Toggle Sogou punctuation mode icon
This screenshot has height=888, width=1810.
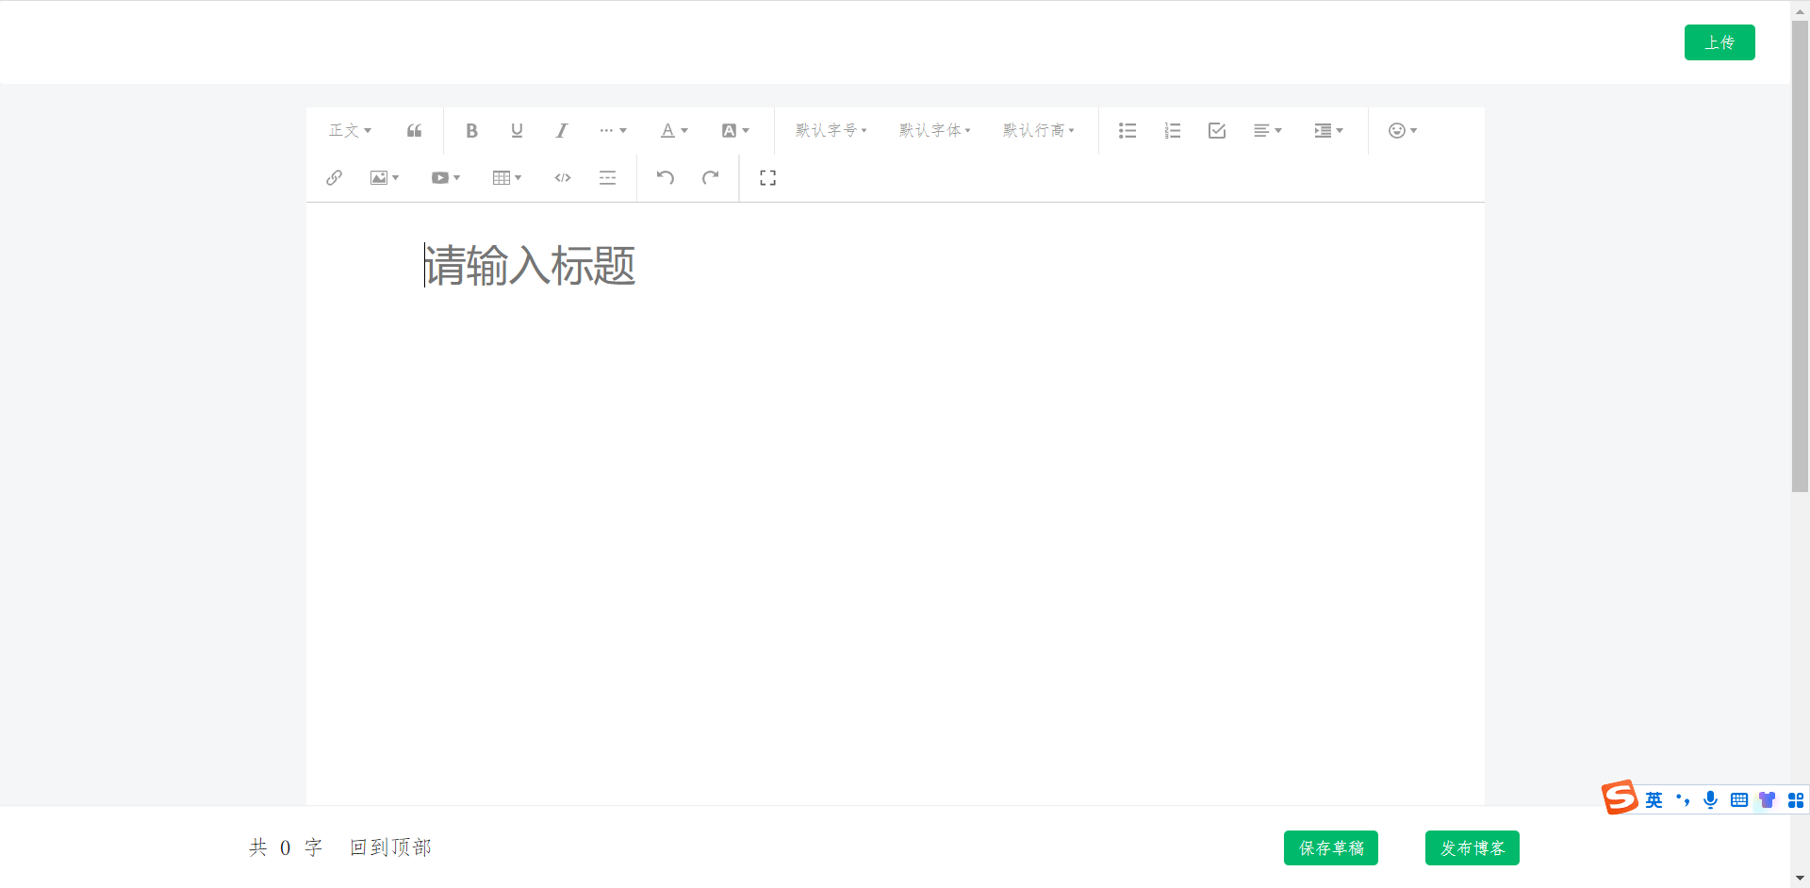[x=1683, y=800]
